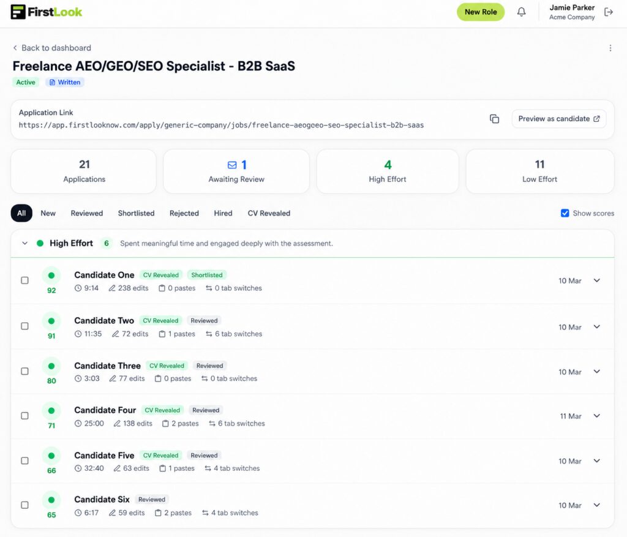Click the Preview as candidate button
This screenshot has width=627, height=537.
coord(558,119)
